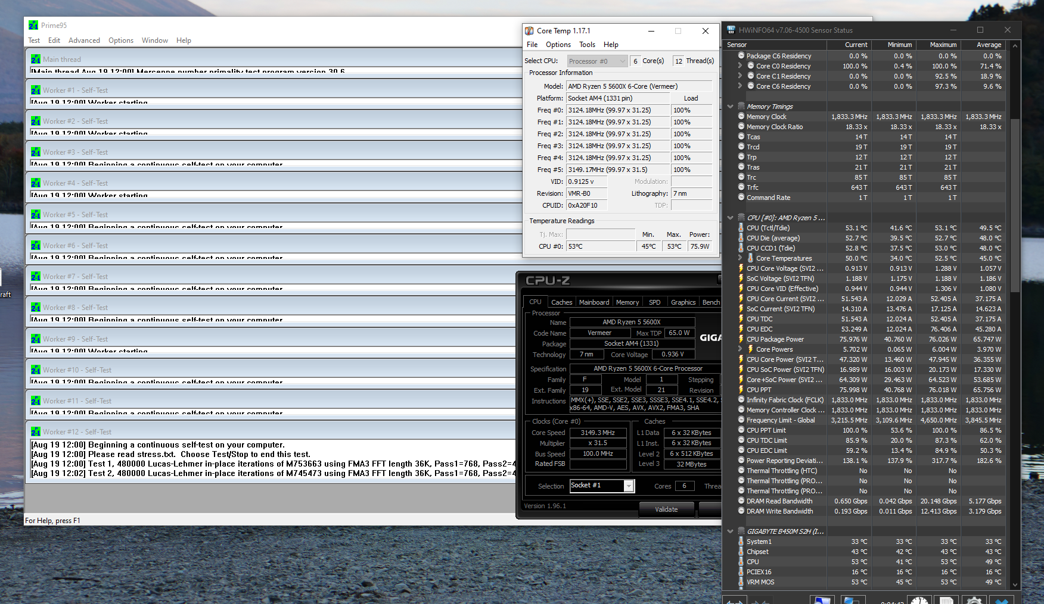Click the HWiNFO64 title bar icon
This screenshot has width=1044, height=604.
[731, 30]
